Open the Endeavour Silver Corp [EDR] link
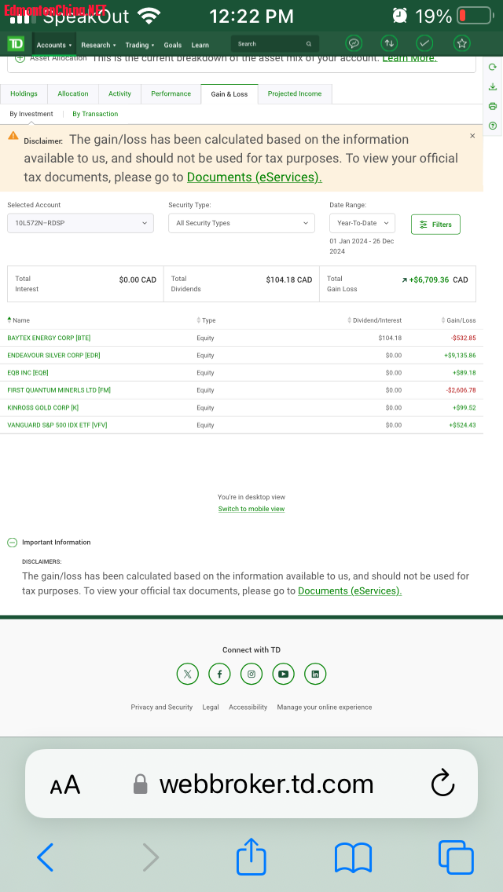Screen dimensions: 503x892 click(53, 356)
